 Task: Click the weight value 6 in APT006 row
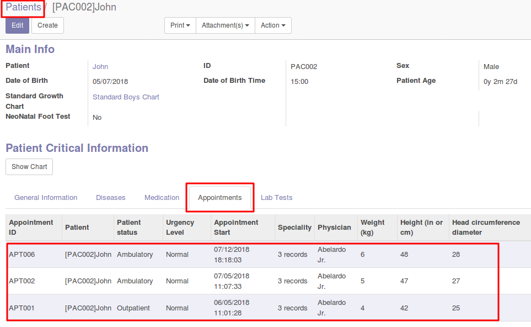[x=362, y=255]
